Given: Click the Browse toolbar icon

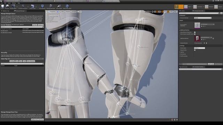Looking at the screenshot, I should coord(7,7).
